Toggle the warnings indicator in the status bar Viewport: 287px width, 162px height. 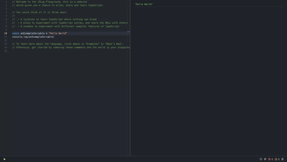pyautogui.click(x=277, y=159)
